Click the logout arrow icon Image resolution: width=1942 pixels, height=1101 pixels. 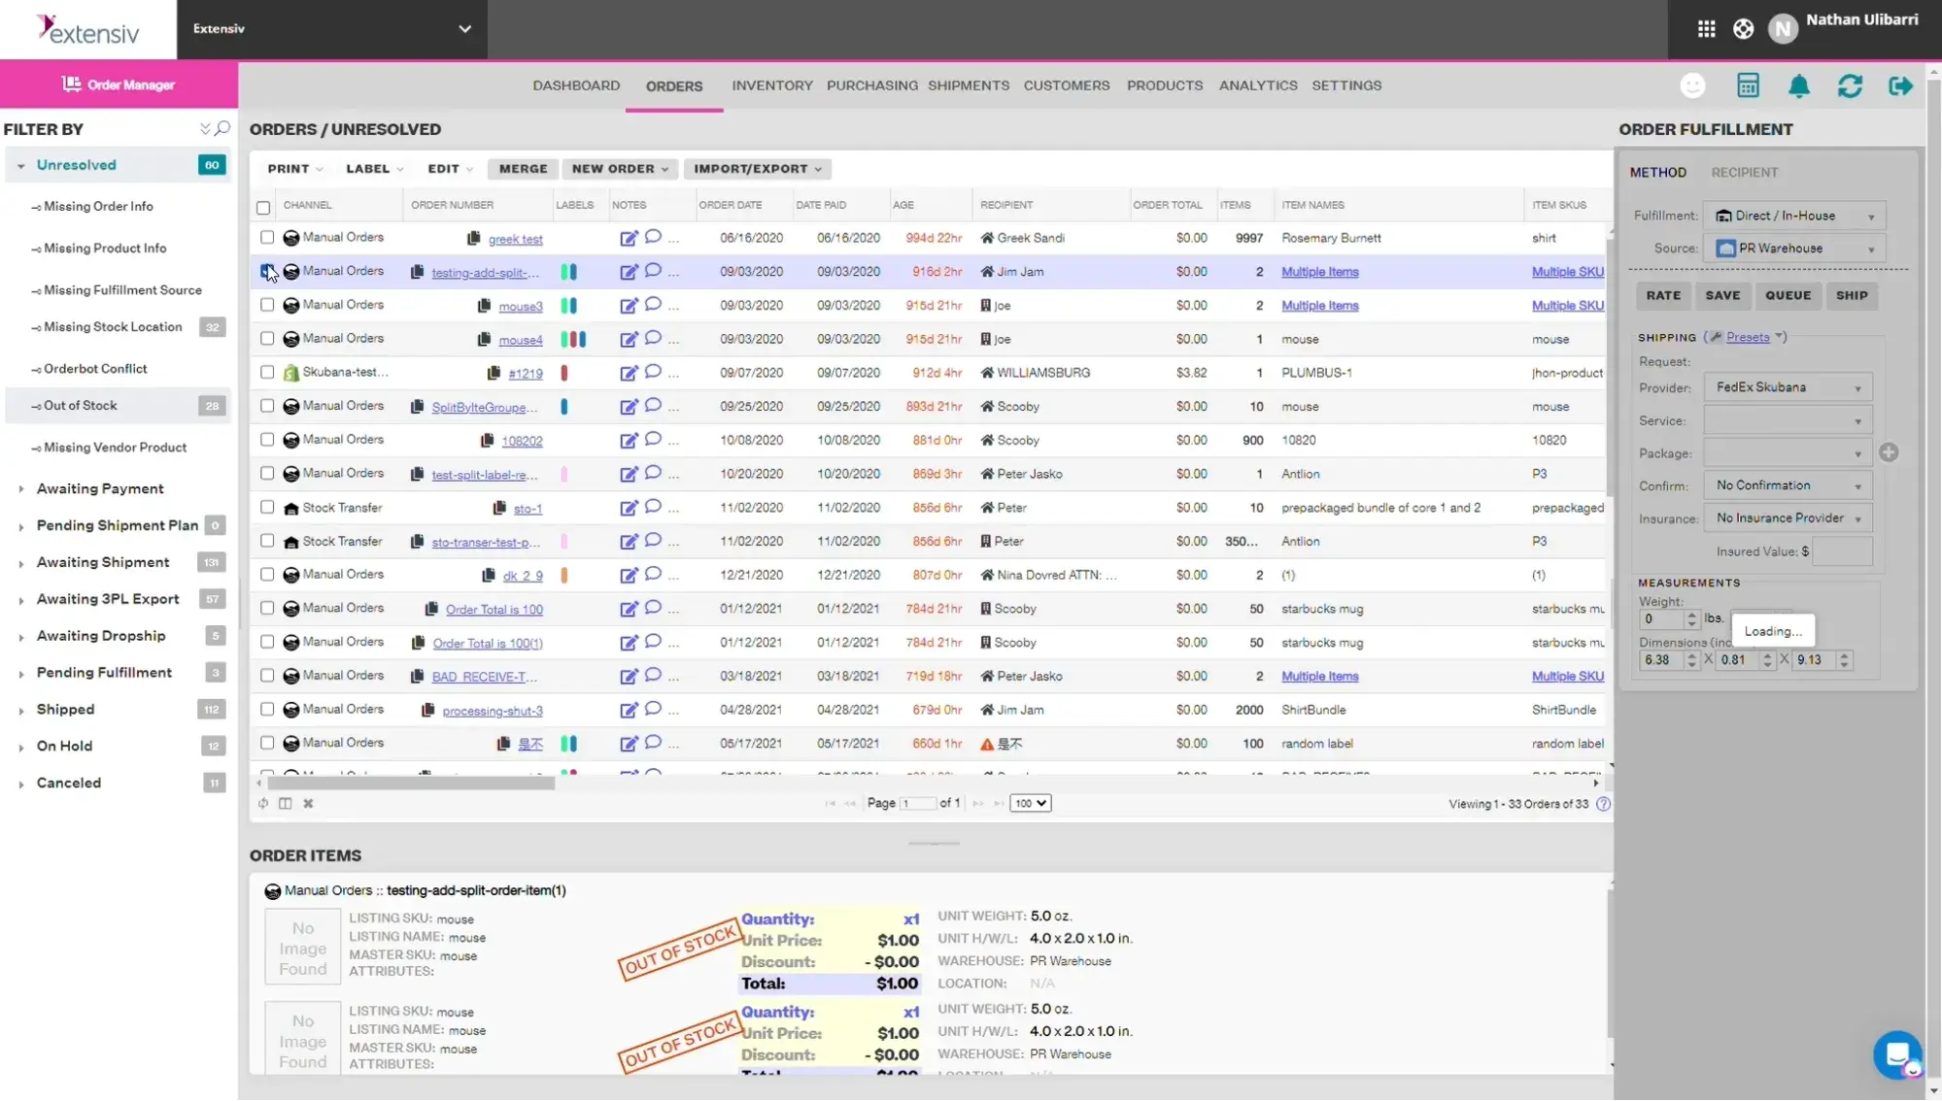tap(1900, 85)
